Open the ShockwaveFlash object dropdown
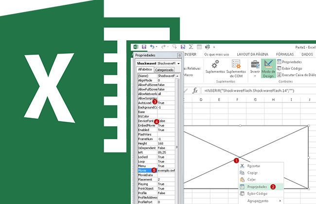The height and width of the screenshot is (204, 316). (178, 64)
